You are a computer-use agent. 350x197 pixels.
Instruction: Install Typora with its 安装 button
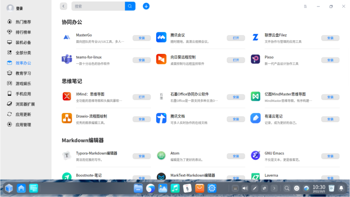click(x=141, y=156)
